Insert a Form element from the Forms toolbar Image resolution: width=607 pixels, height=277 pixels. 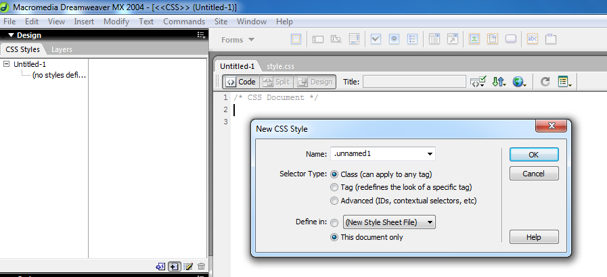(296, 39)
